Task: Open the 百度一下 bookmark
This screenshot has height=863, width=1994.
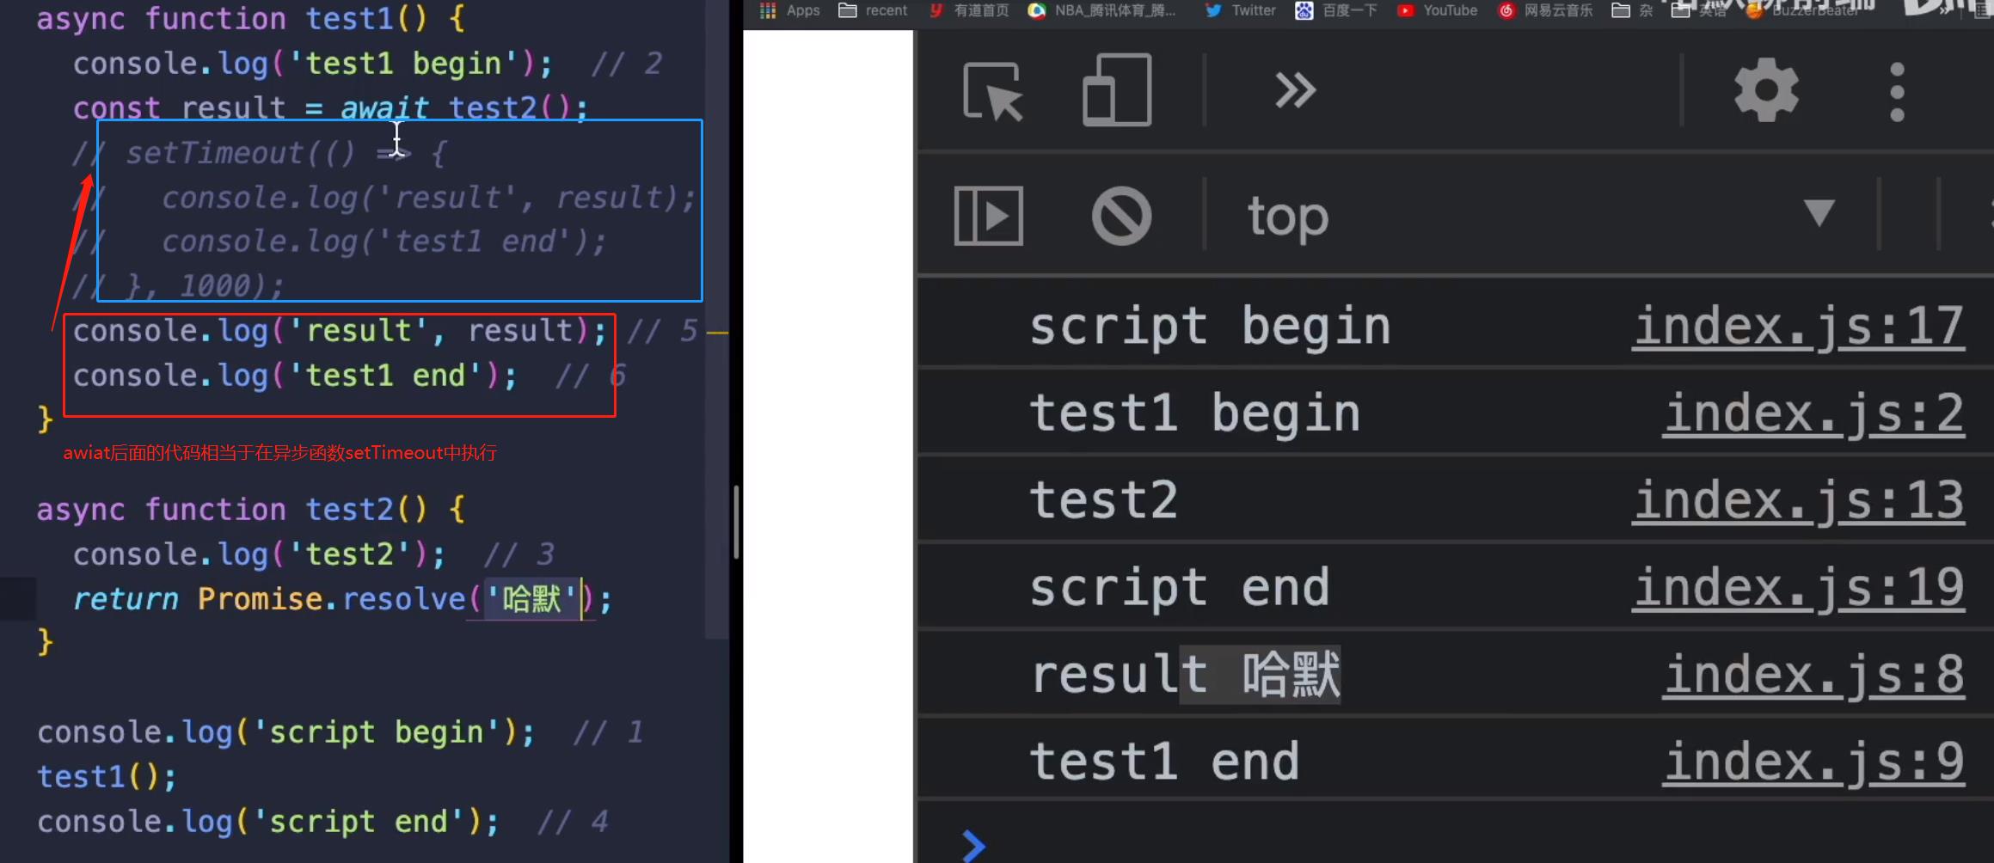Action: point(1336,10)
